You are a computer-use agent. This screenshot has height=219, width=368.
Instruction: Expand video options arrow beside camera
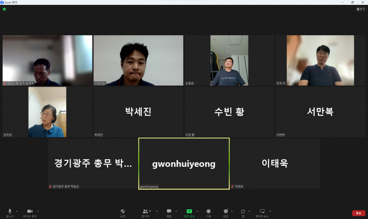(38, 211)
